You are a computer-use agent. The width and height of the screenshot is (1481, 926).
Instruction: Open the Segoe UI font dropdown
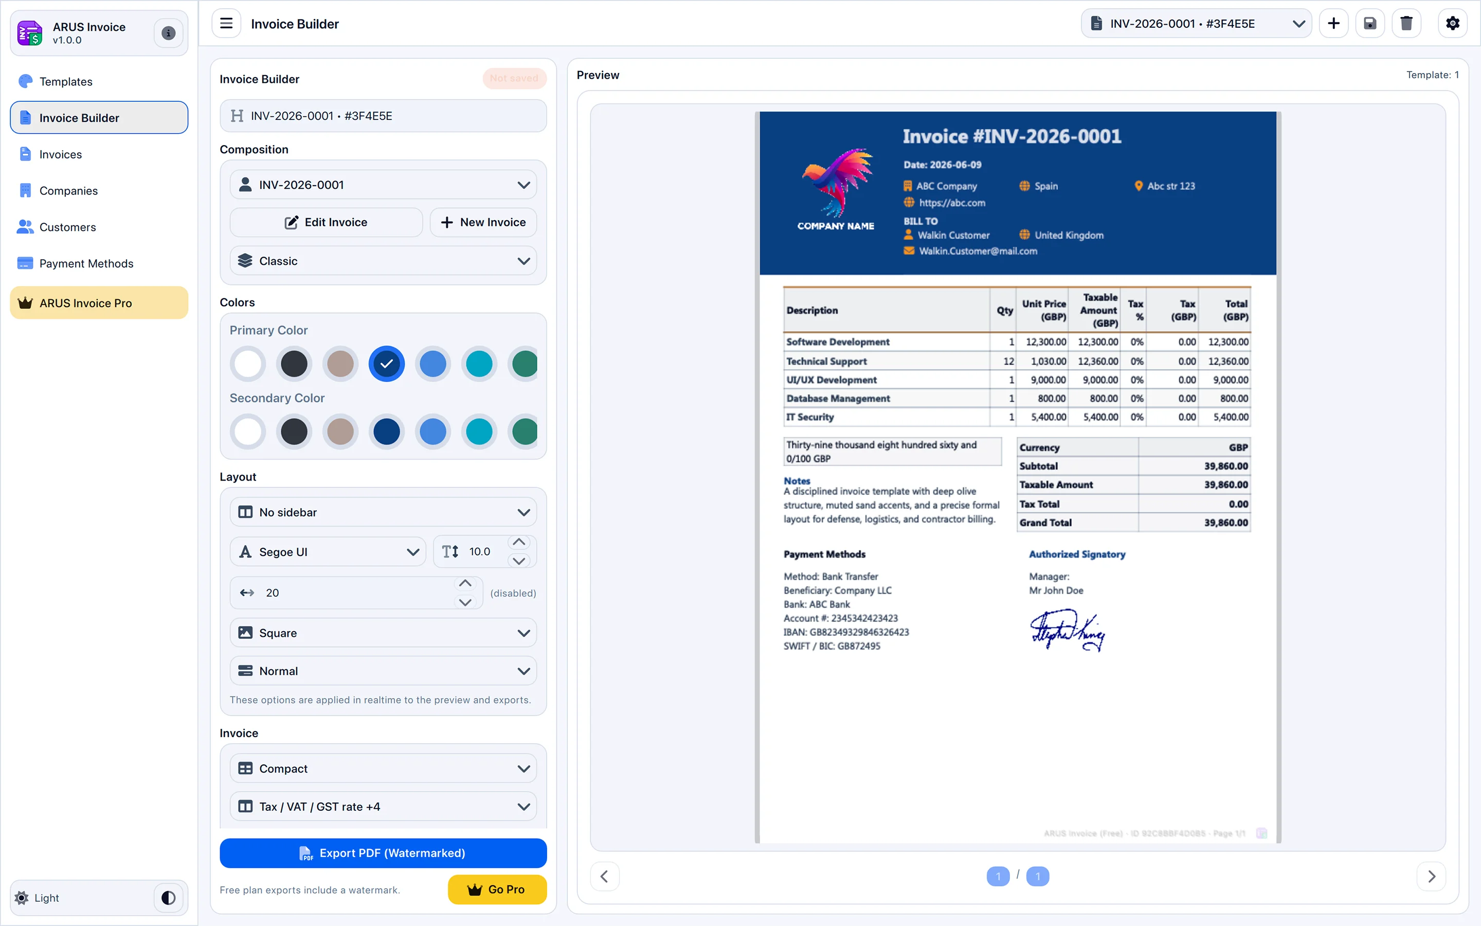[328, 551]
